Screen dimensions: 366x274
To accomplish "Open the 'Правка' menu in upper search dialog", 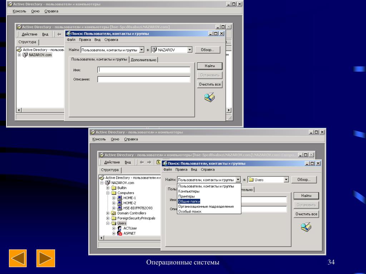I will click(85, 40).
